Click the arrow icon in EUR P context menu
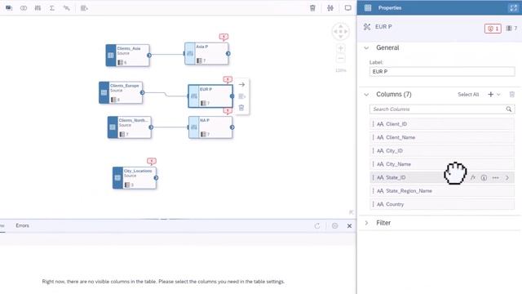The image size is (522, 294). 241,85
